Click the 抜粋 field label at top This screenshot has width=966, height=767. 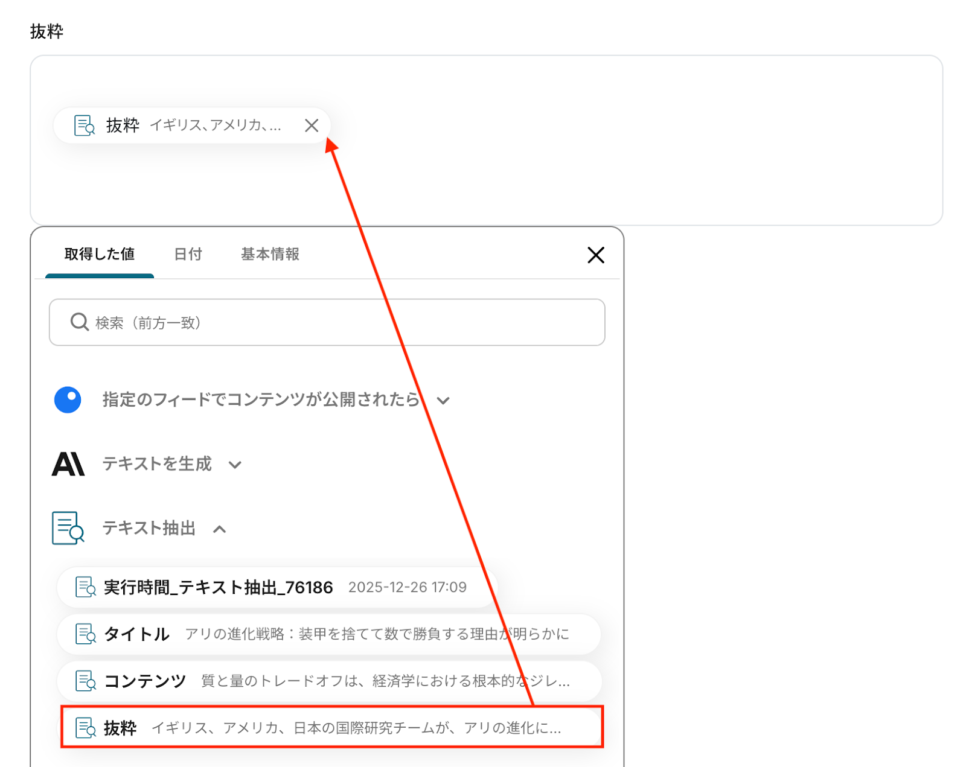point(46,31)
